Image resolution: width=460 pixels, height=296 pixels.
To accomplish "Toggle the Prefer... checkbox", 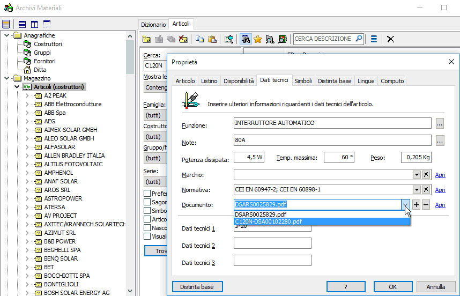I will pyautogui.click(x=147, y=194).
